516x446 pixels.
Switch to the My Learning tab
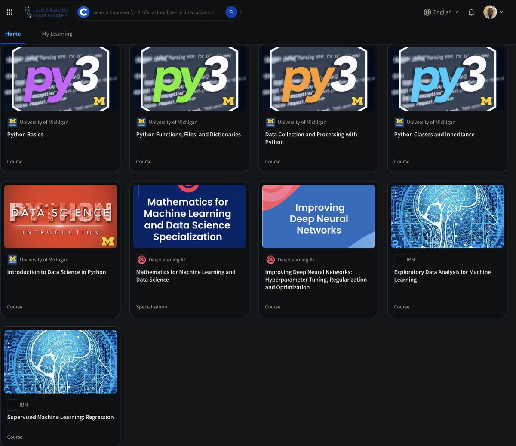(57, 34)
